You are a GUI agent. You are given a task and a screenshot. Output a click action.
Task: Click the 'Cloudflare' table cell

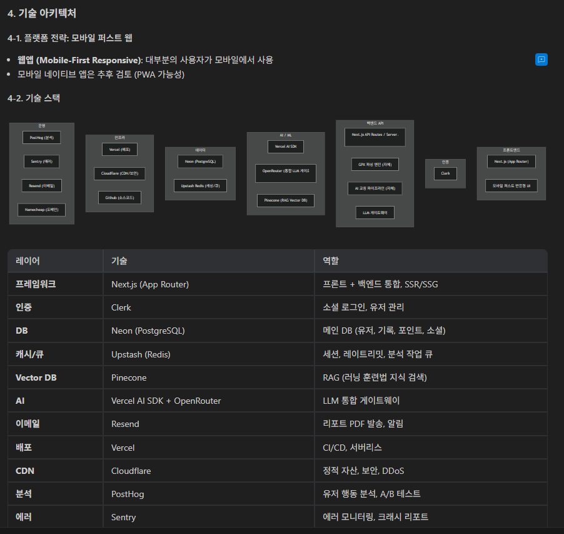coord(209,471)
